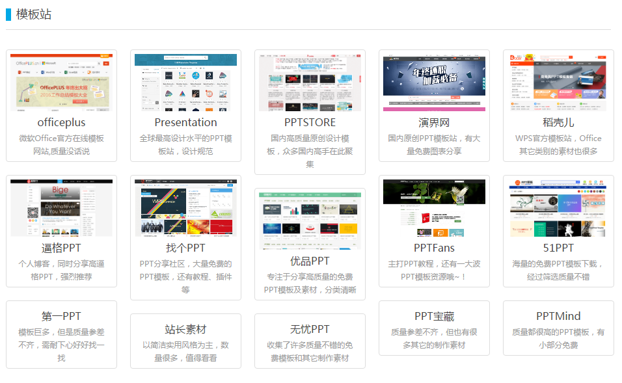622x383 pixels.
Task: Open the 站长素材 card title
Action: 185,330
